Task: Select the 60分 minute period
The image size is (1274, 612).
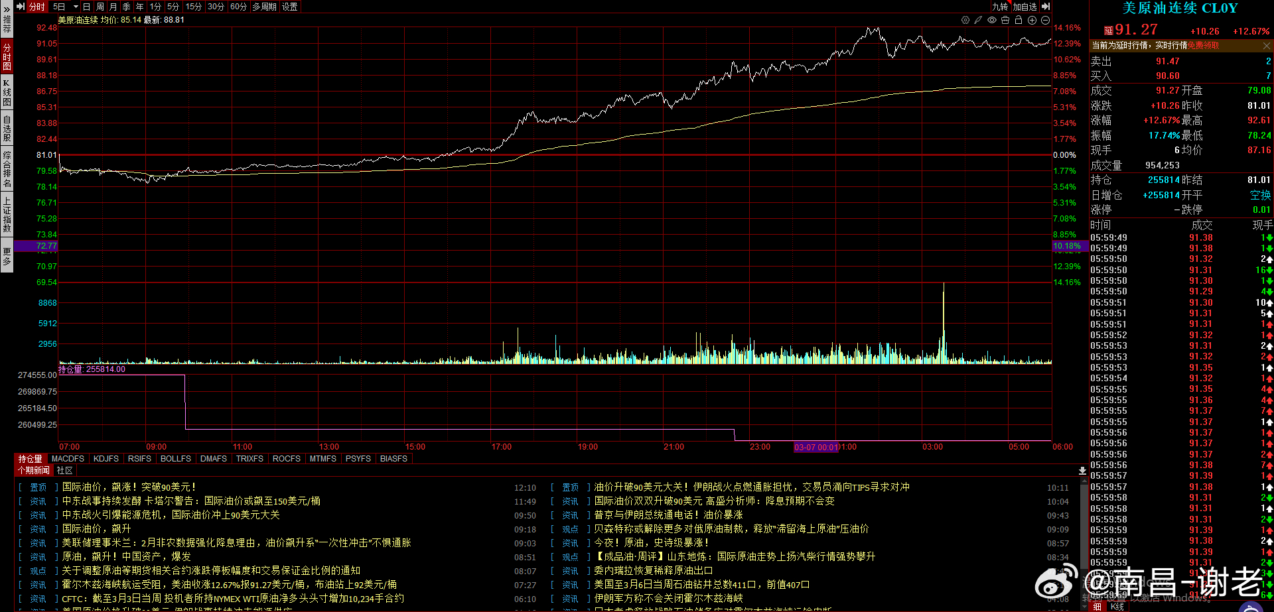Action: coord(239,7)
